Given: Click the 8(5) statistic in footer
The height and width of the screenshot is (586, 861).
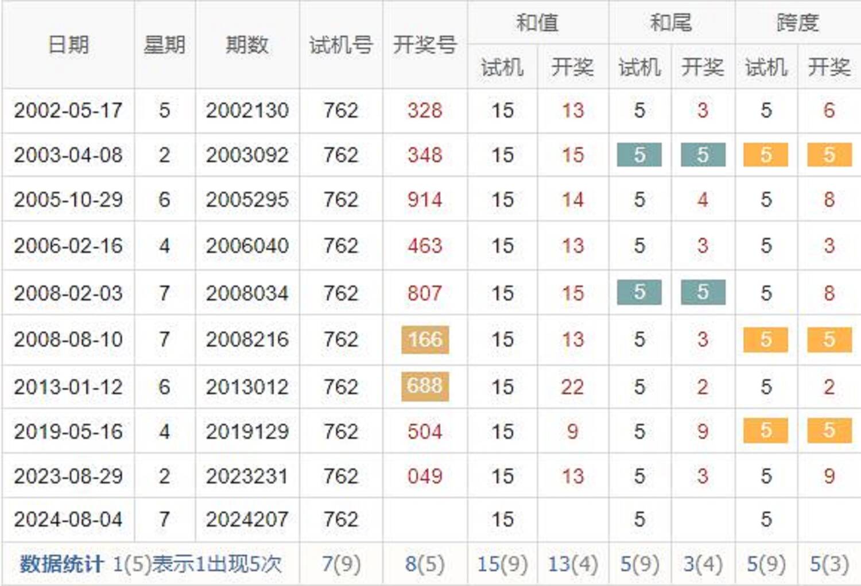Looking at the screenshot, I should 425,564.
